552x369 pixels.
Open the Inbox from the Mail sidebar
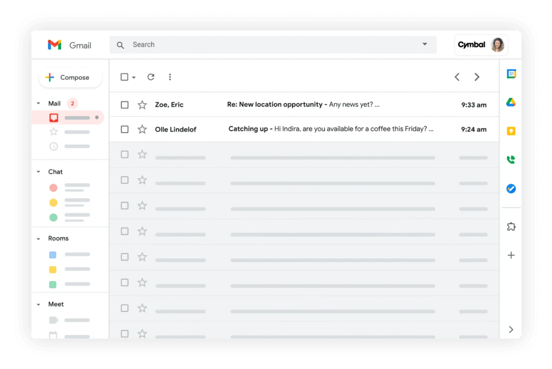point(67,117)
